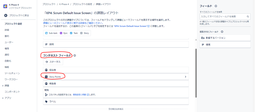Image resolution: width=255 pixels, height=112 pixels.
Task: Select the ラベル field row
Action: pos(116,102)
